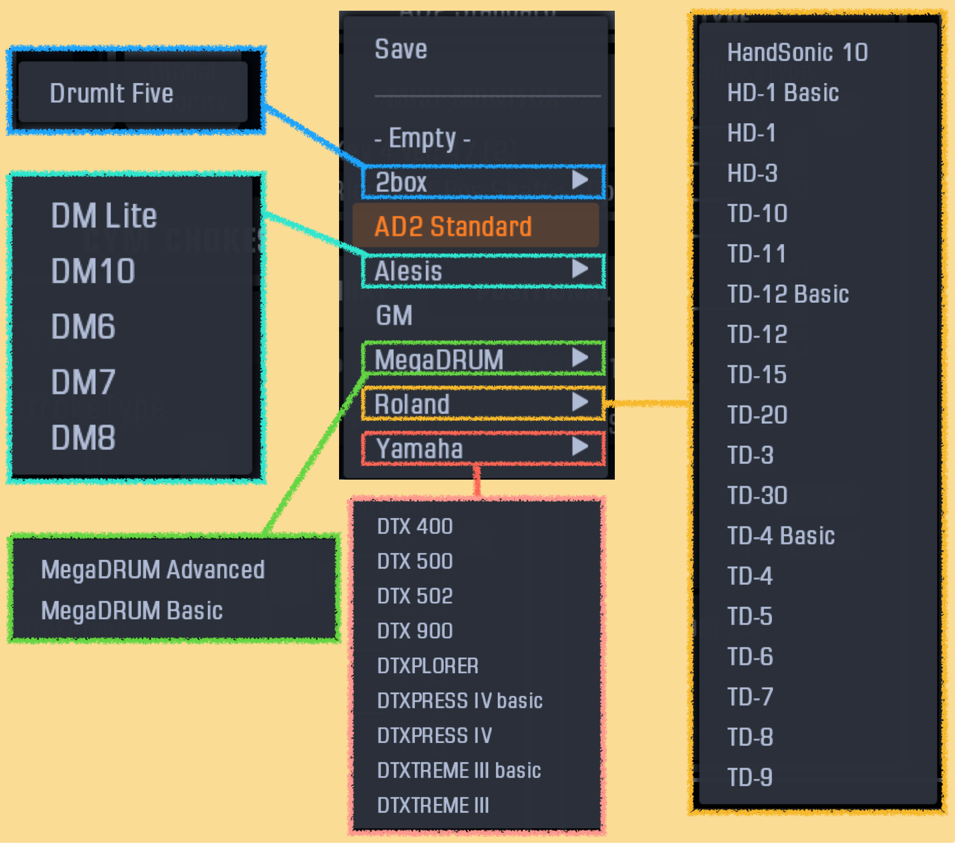Image resolution: width=955 pixels, height=844 pixels.
Task: Select Roland HandSonic 10
Action: (x=797, y=53)
